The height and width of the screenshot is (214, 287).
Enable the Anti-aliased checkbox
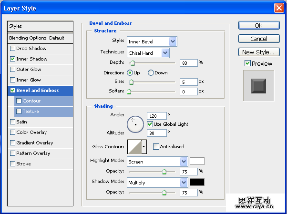click(x=156, y=147)
